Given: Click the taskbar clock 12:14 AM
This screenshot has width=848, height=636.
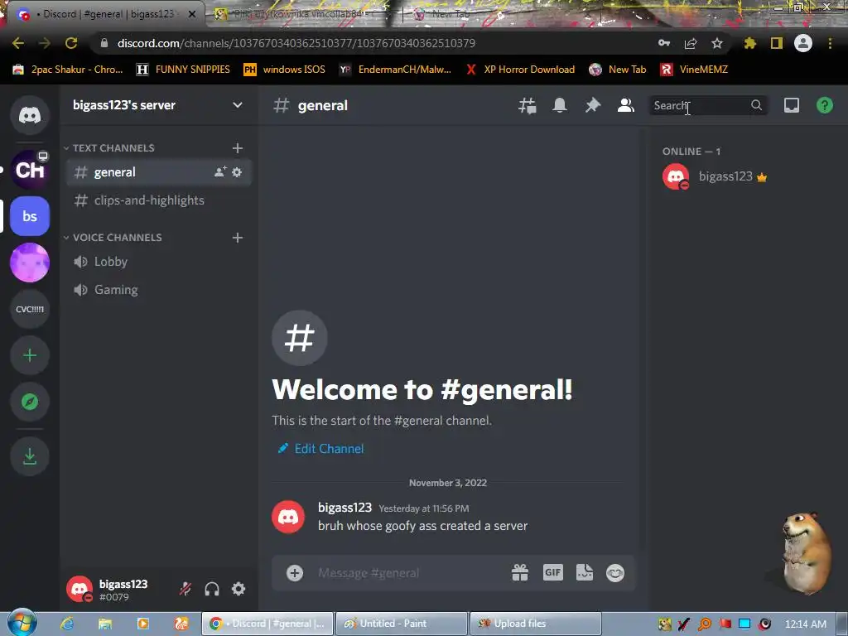Looking at the screenshot, I should click(805, 624).
